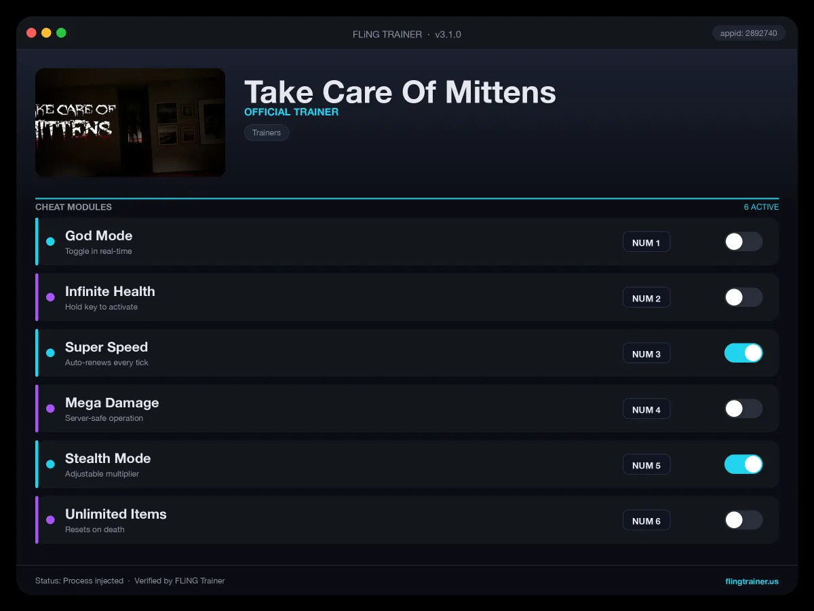
Task: Click the purple dot next to Mega Damage
Action: coord(50,409)
